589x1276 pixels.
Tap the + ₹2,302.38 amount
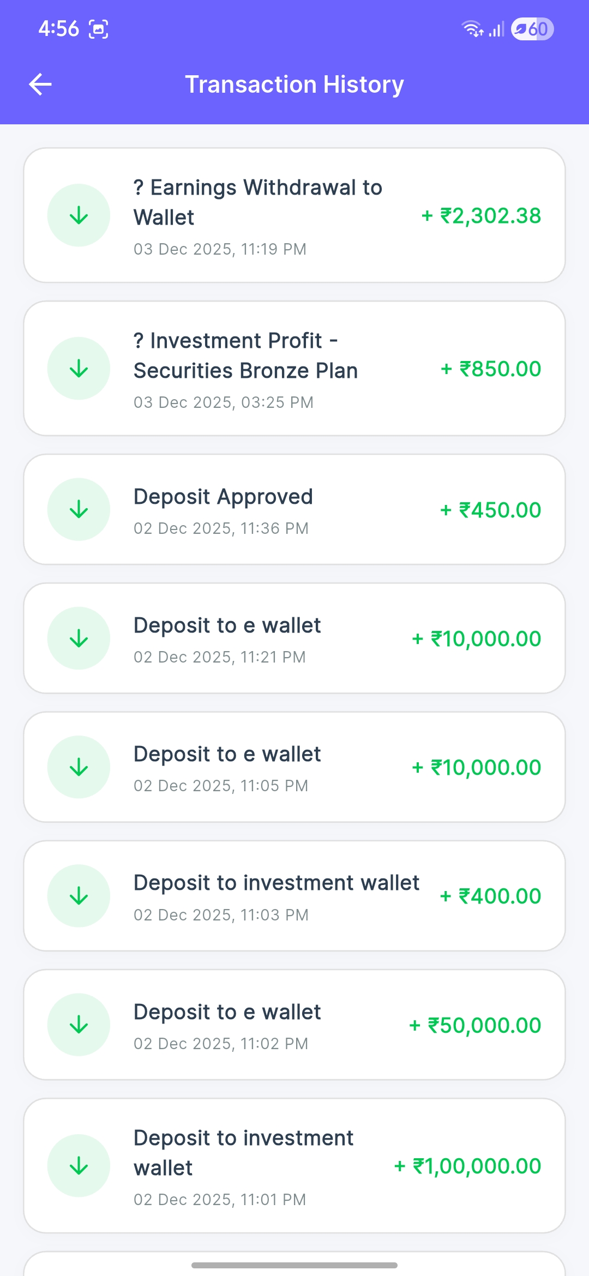click(481, 216)
